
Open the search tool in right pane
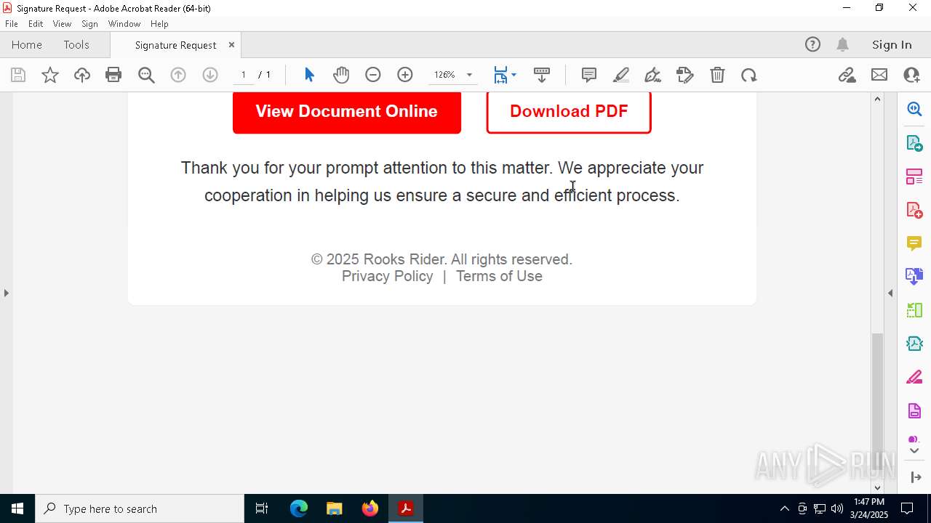[914, 109]
